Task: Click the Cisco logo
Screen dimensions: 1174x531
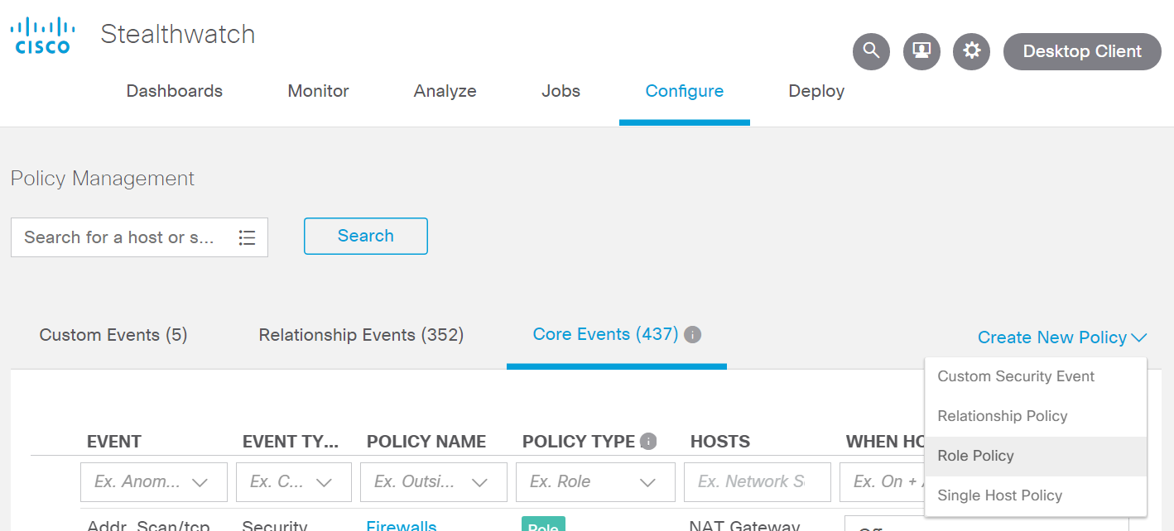Action: [42, 36]
